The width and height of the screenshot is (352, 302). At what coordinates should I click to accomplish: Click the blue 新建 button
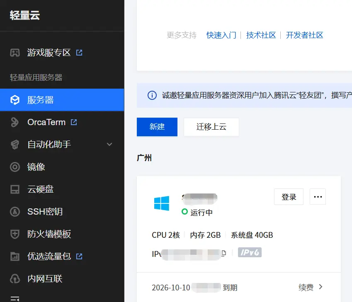157,127
